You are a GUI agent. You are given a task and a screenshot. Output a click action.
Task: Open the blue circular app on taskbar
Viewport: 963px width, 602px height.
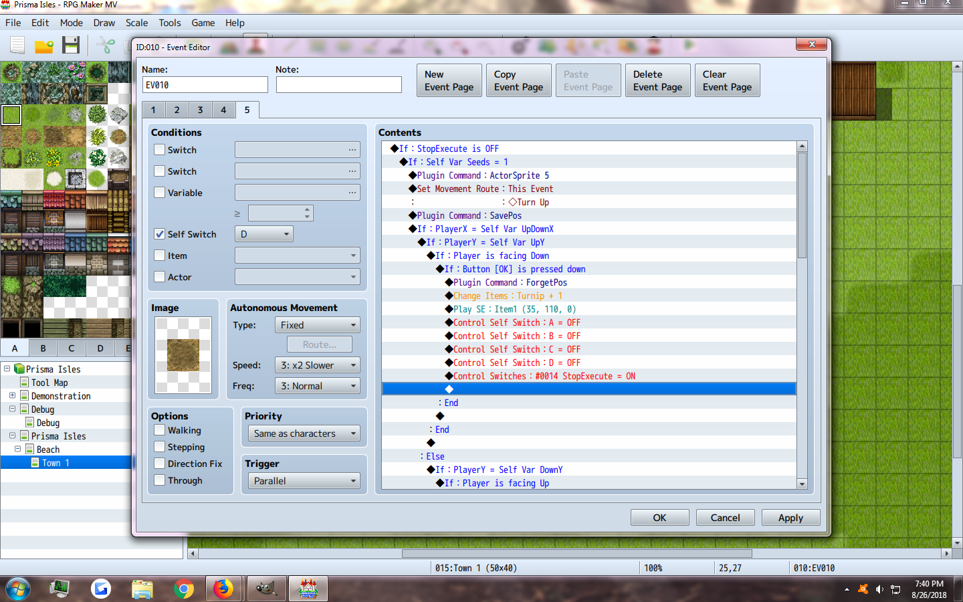(x=101, y=589)
